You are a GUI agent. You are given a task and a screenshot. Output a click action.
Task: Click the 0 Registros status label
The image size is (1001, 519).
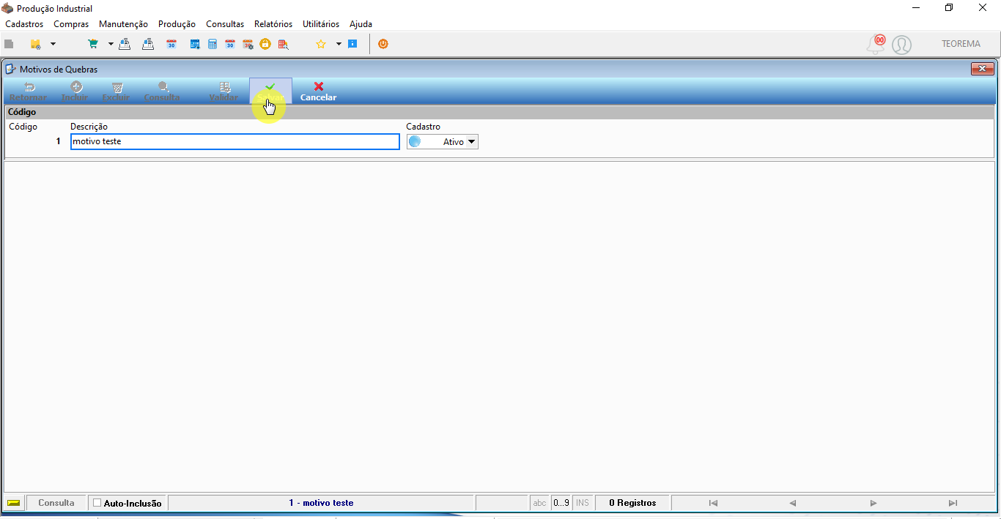tap(632, 503)
